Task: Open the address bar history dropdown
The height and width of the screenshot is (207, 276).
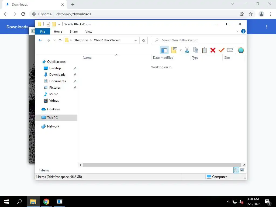Action: click(x=136, y=40)
